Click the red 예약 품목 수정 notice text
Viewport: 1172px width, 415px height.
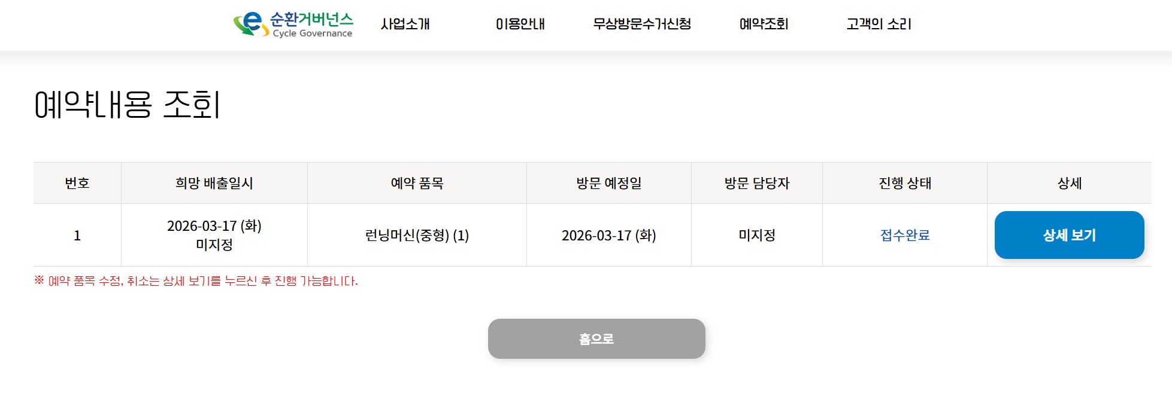click(x=196, y=281)
